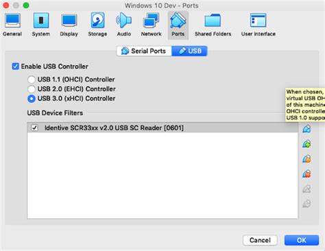Viewport: 325px width, 251px height.
Task: Click the add USB filter from device icon
Action: [x=306, y=144]
